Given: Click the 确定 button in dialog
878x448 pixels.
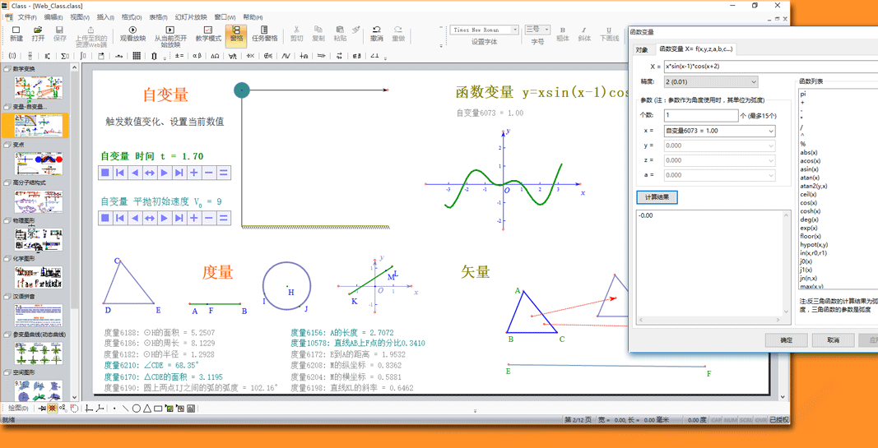Looking at the screenshot, I should click(786, 339).
